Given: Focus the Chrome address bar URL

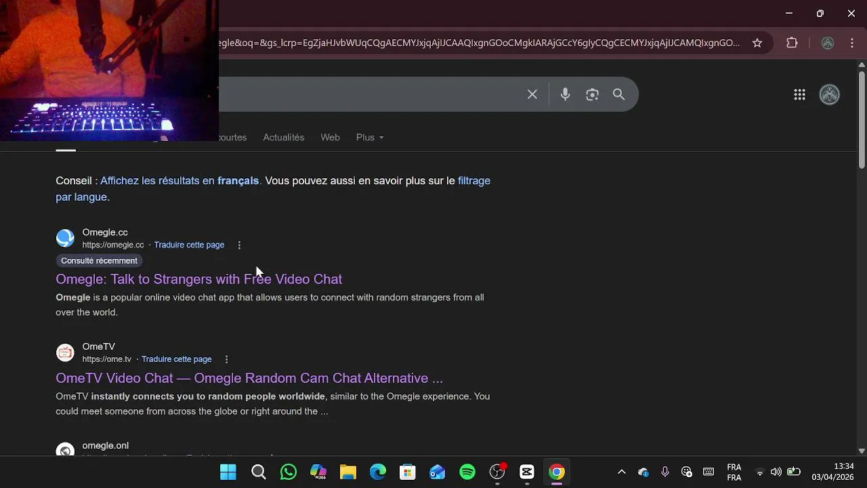Looking at the screenshot, I should tap(480, 43).
